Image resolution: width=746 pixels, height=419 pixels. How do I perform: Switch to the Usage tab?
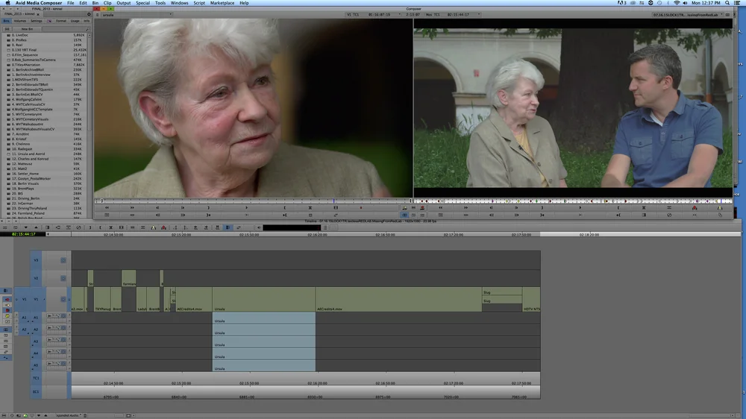click(x=75, y=21)
